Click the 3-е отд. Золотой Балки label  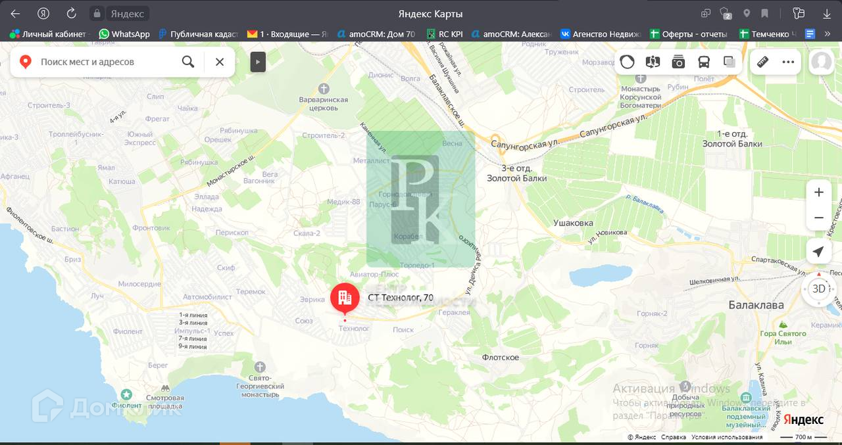click(516, 174)
